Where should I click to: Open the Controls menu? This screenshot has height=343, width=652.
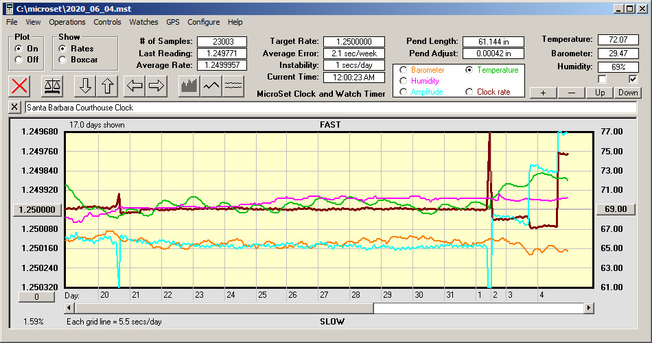point(107,22)
